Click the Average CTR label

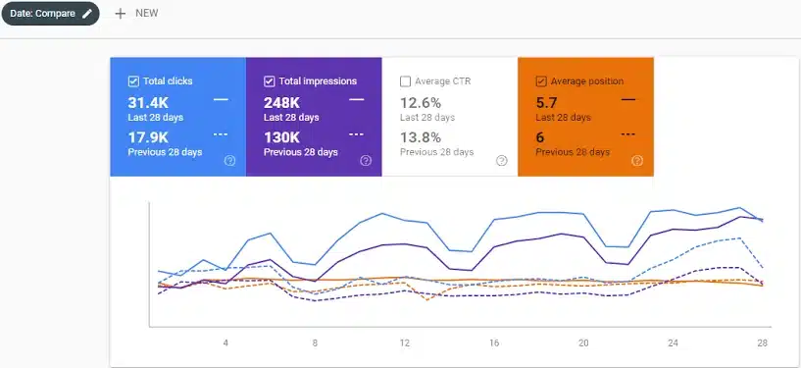443,81
